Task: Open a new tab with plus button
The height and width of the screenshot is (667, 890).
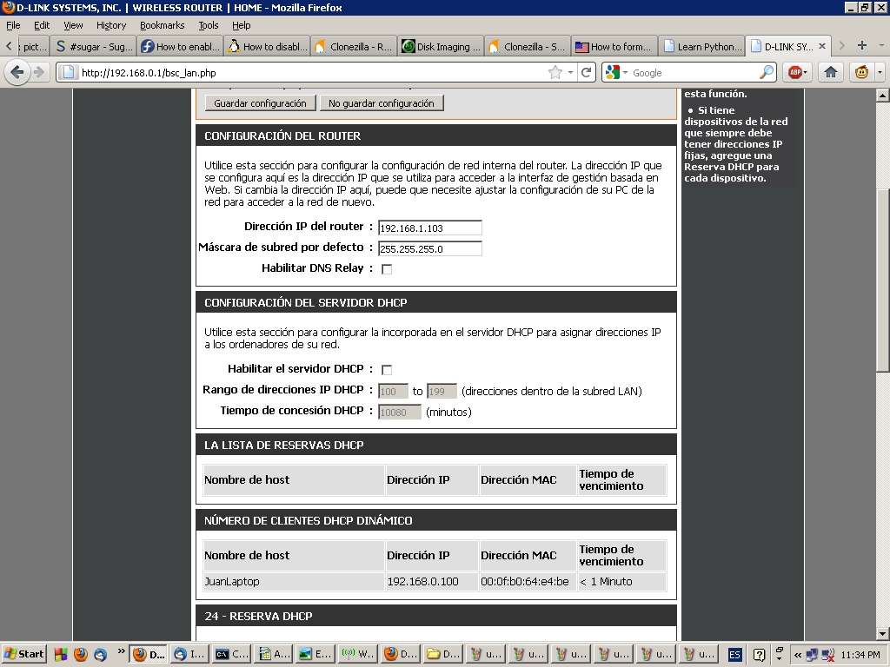Action: click(x=862, y=46)
